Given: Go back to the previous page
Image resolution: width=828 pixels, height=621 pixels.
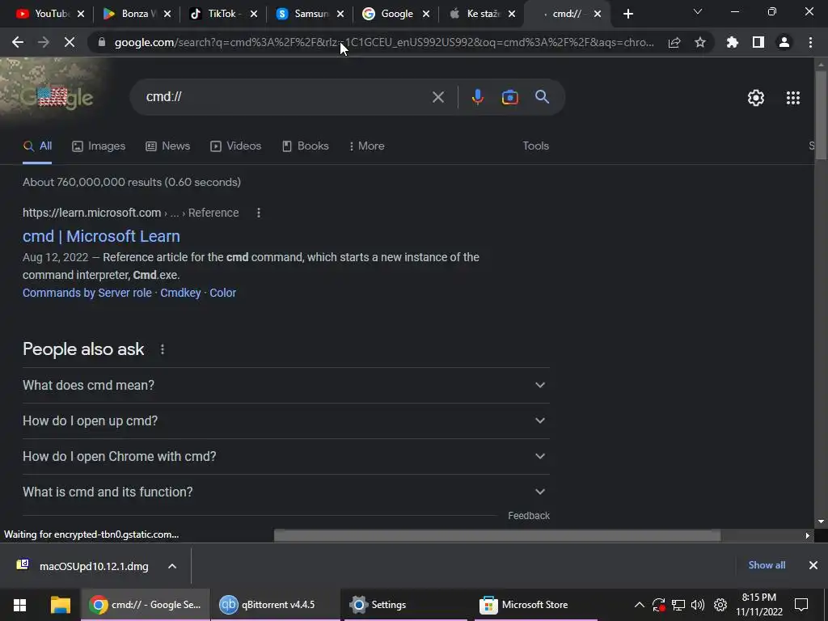Looking at the screenshot, I should click(18, 42).
